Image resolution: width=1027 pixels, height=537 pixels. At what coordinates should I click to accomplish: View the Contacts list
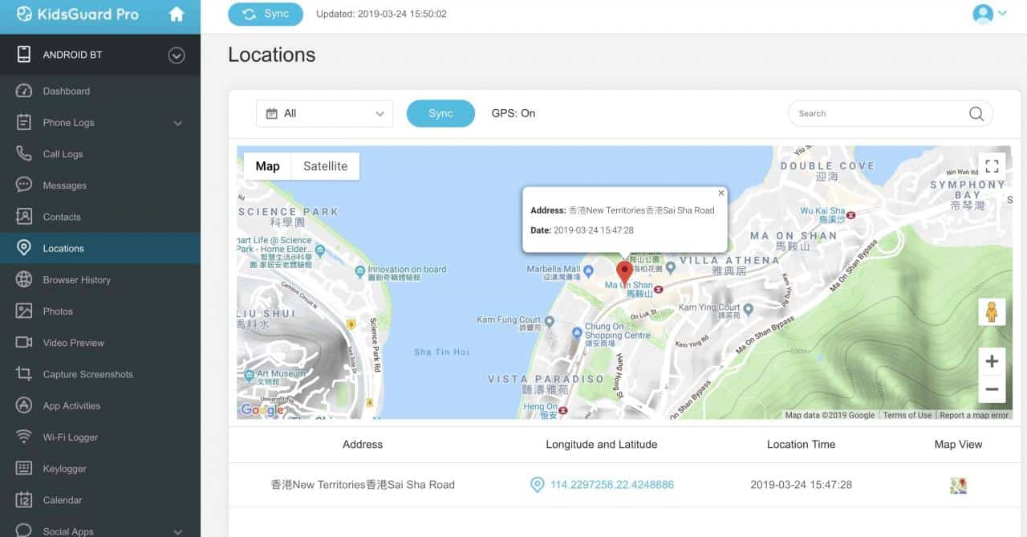click(x=61, y=216)
